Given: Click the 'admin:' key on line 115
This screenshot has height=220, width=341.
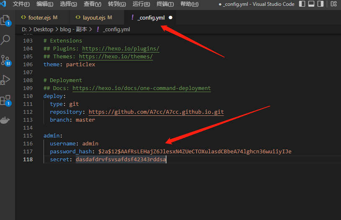Looking at the screenshot, I should pyautogui.click(x=53, y=136).
